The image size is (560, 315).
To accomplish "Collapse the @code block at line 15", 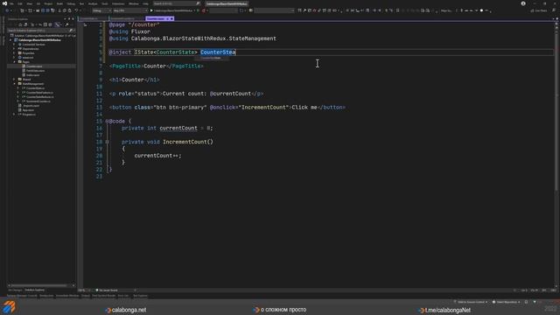I will tap(107, 122).
